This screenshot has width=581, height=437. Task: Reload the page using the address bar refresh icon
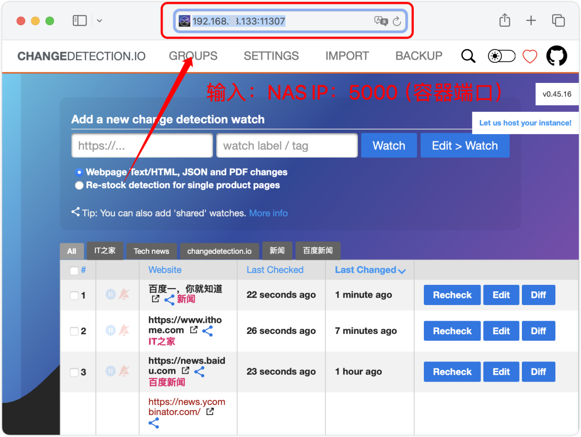(396, 21)
